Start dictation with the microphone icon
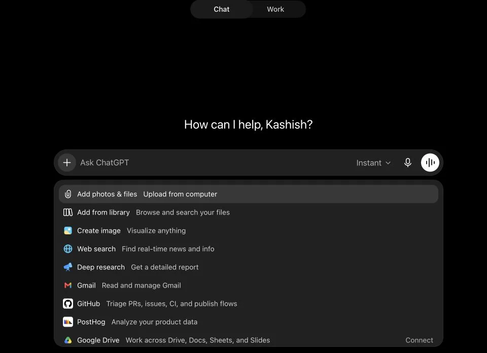This screenshot has height=353, width=487. point(408,162)
